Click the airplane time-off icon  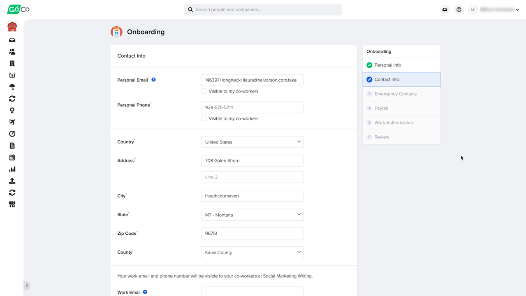[x=12, y=122]
